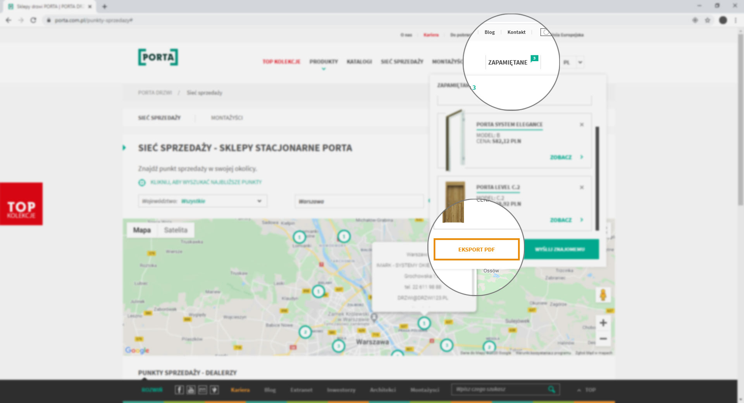Open TOP KOLEKCJE in main menu

[x=281, y=62]
